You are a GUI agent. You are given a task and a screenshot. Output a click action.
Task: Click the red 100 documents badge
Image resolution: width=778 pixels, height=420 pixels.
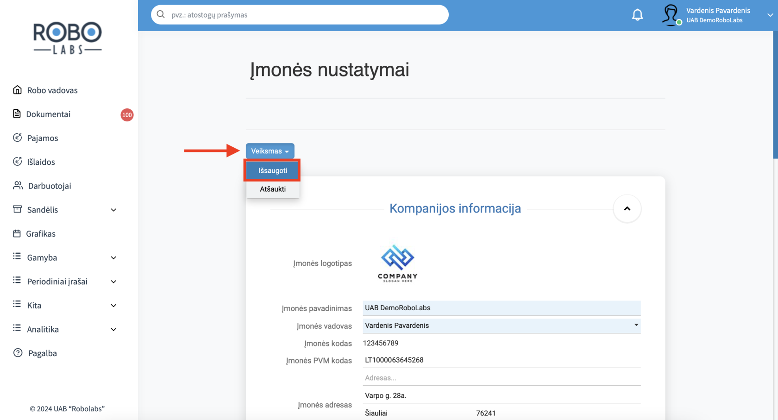pyautogui.click(x=127, y=115)
